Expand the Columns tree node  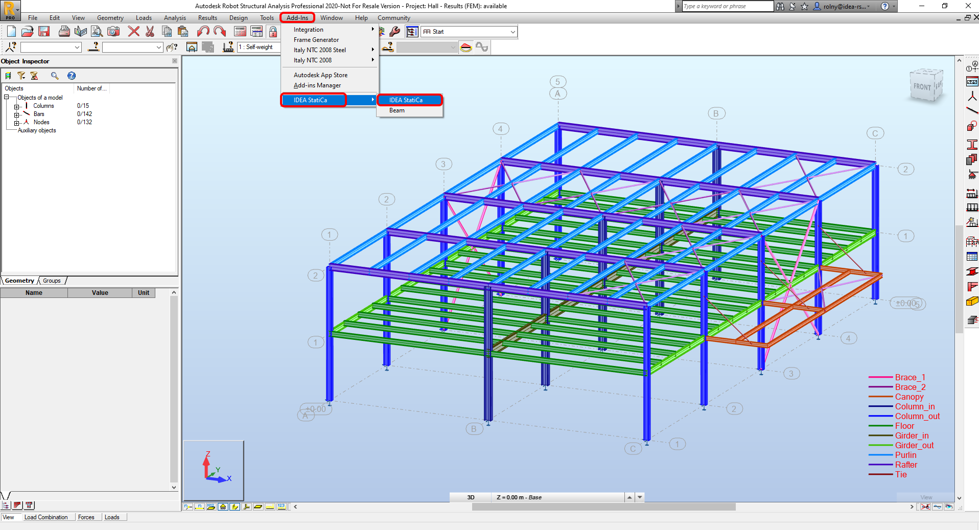pos(16,106)
